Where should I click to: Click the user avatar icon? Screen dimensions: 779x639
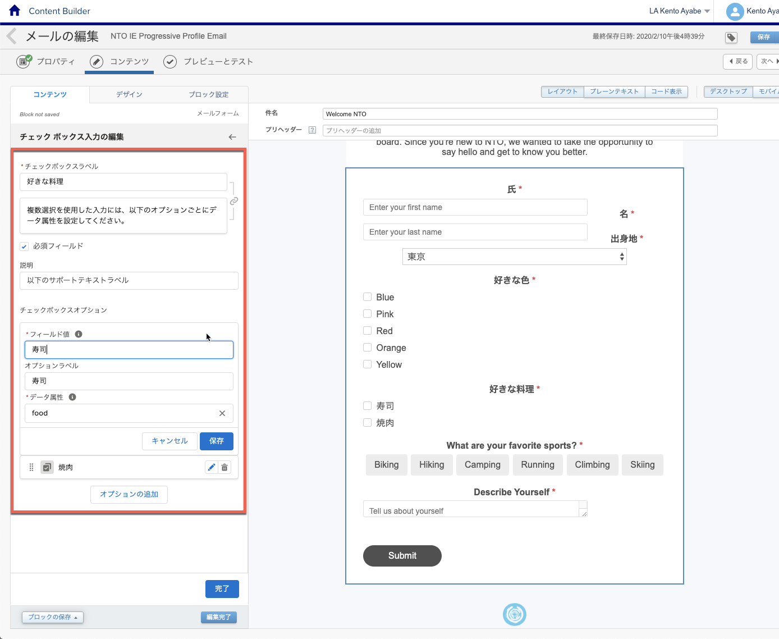(735, 11)
